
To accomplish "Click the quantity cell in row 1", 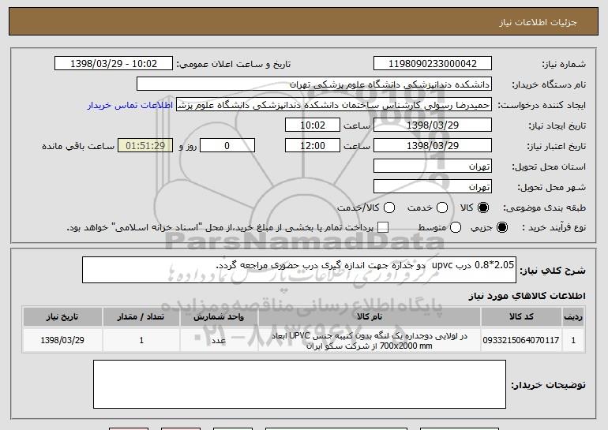I will click(141, 340).
